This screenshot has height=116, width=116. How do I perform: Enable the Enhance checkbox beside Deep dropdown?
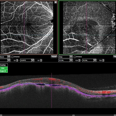[x=75, y=57]
